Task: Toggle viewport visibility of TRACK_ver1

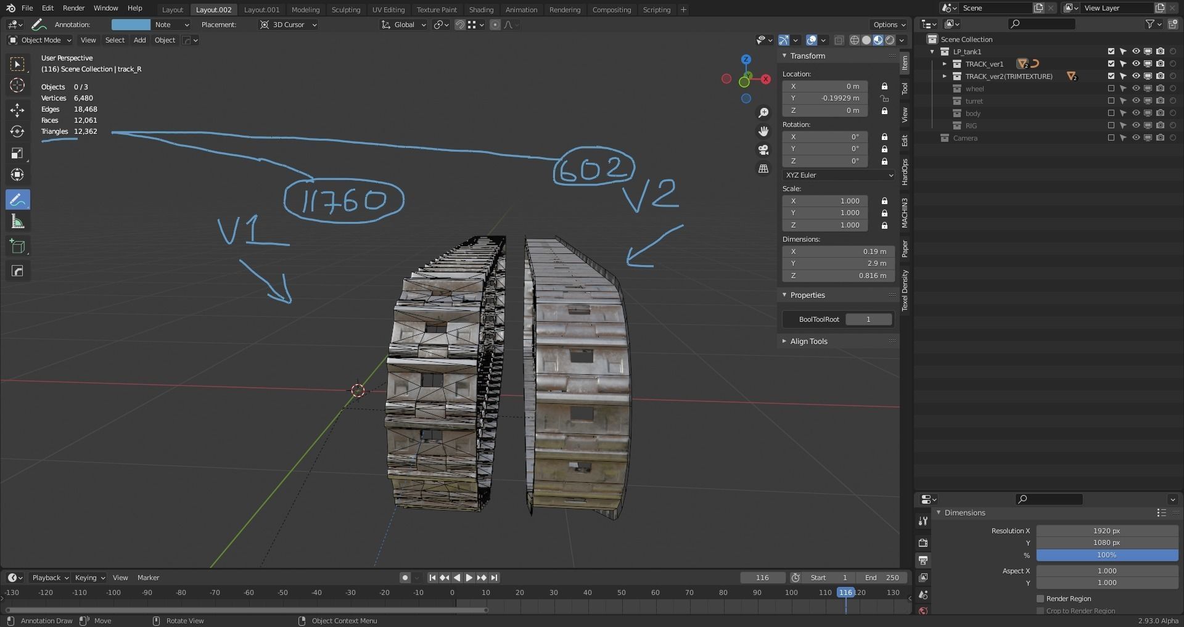Action: pyautogui.click(x=1136, y=64)
